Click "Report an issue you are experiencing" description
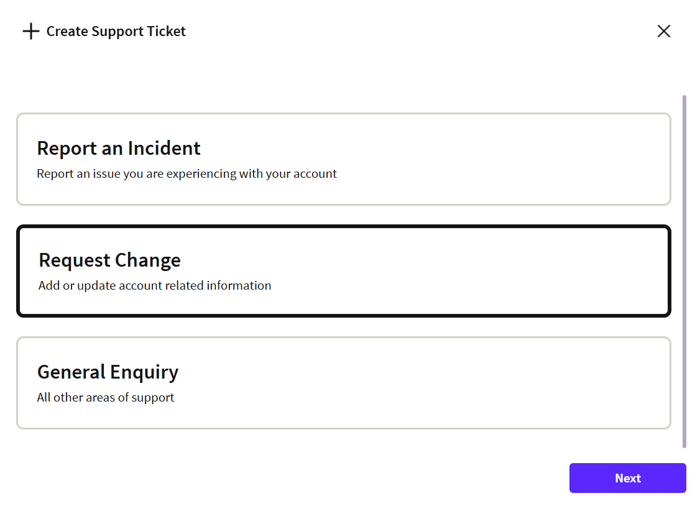This screenshot has width=700, height=506. pyautogui.click(x=187, y=174)
